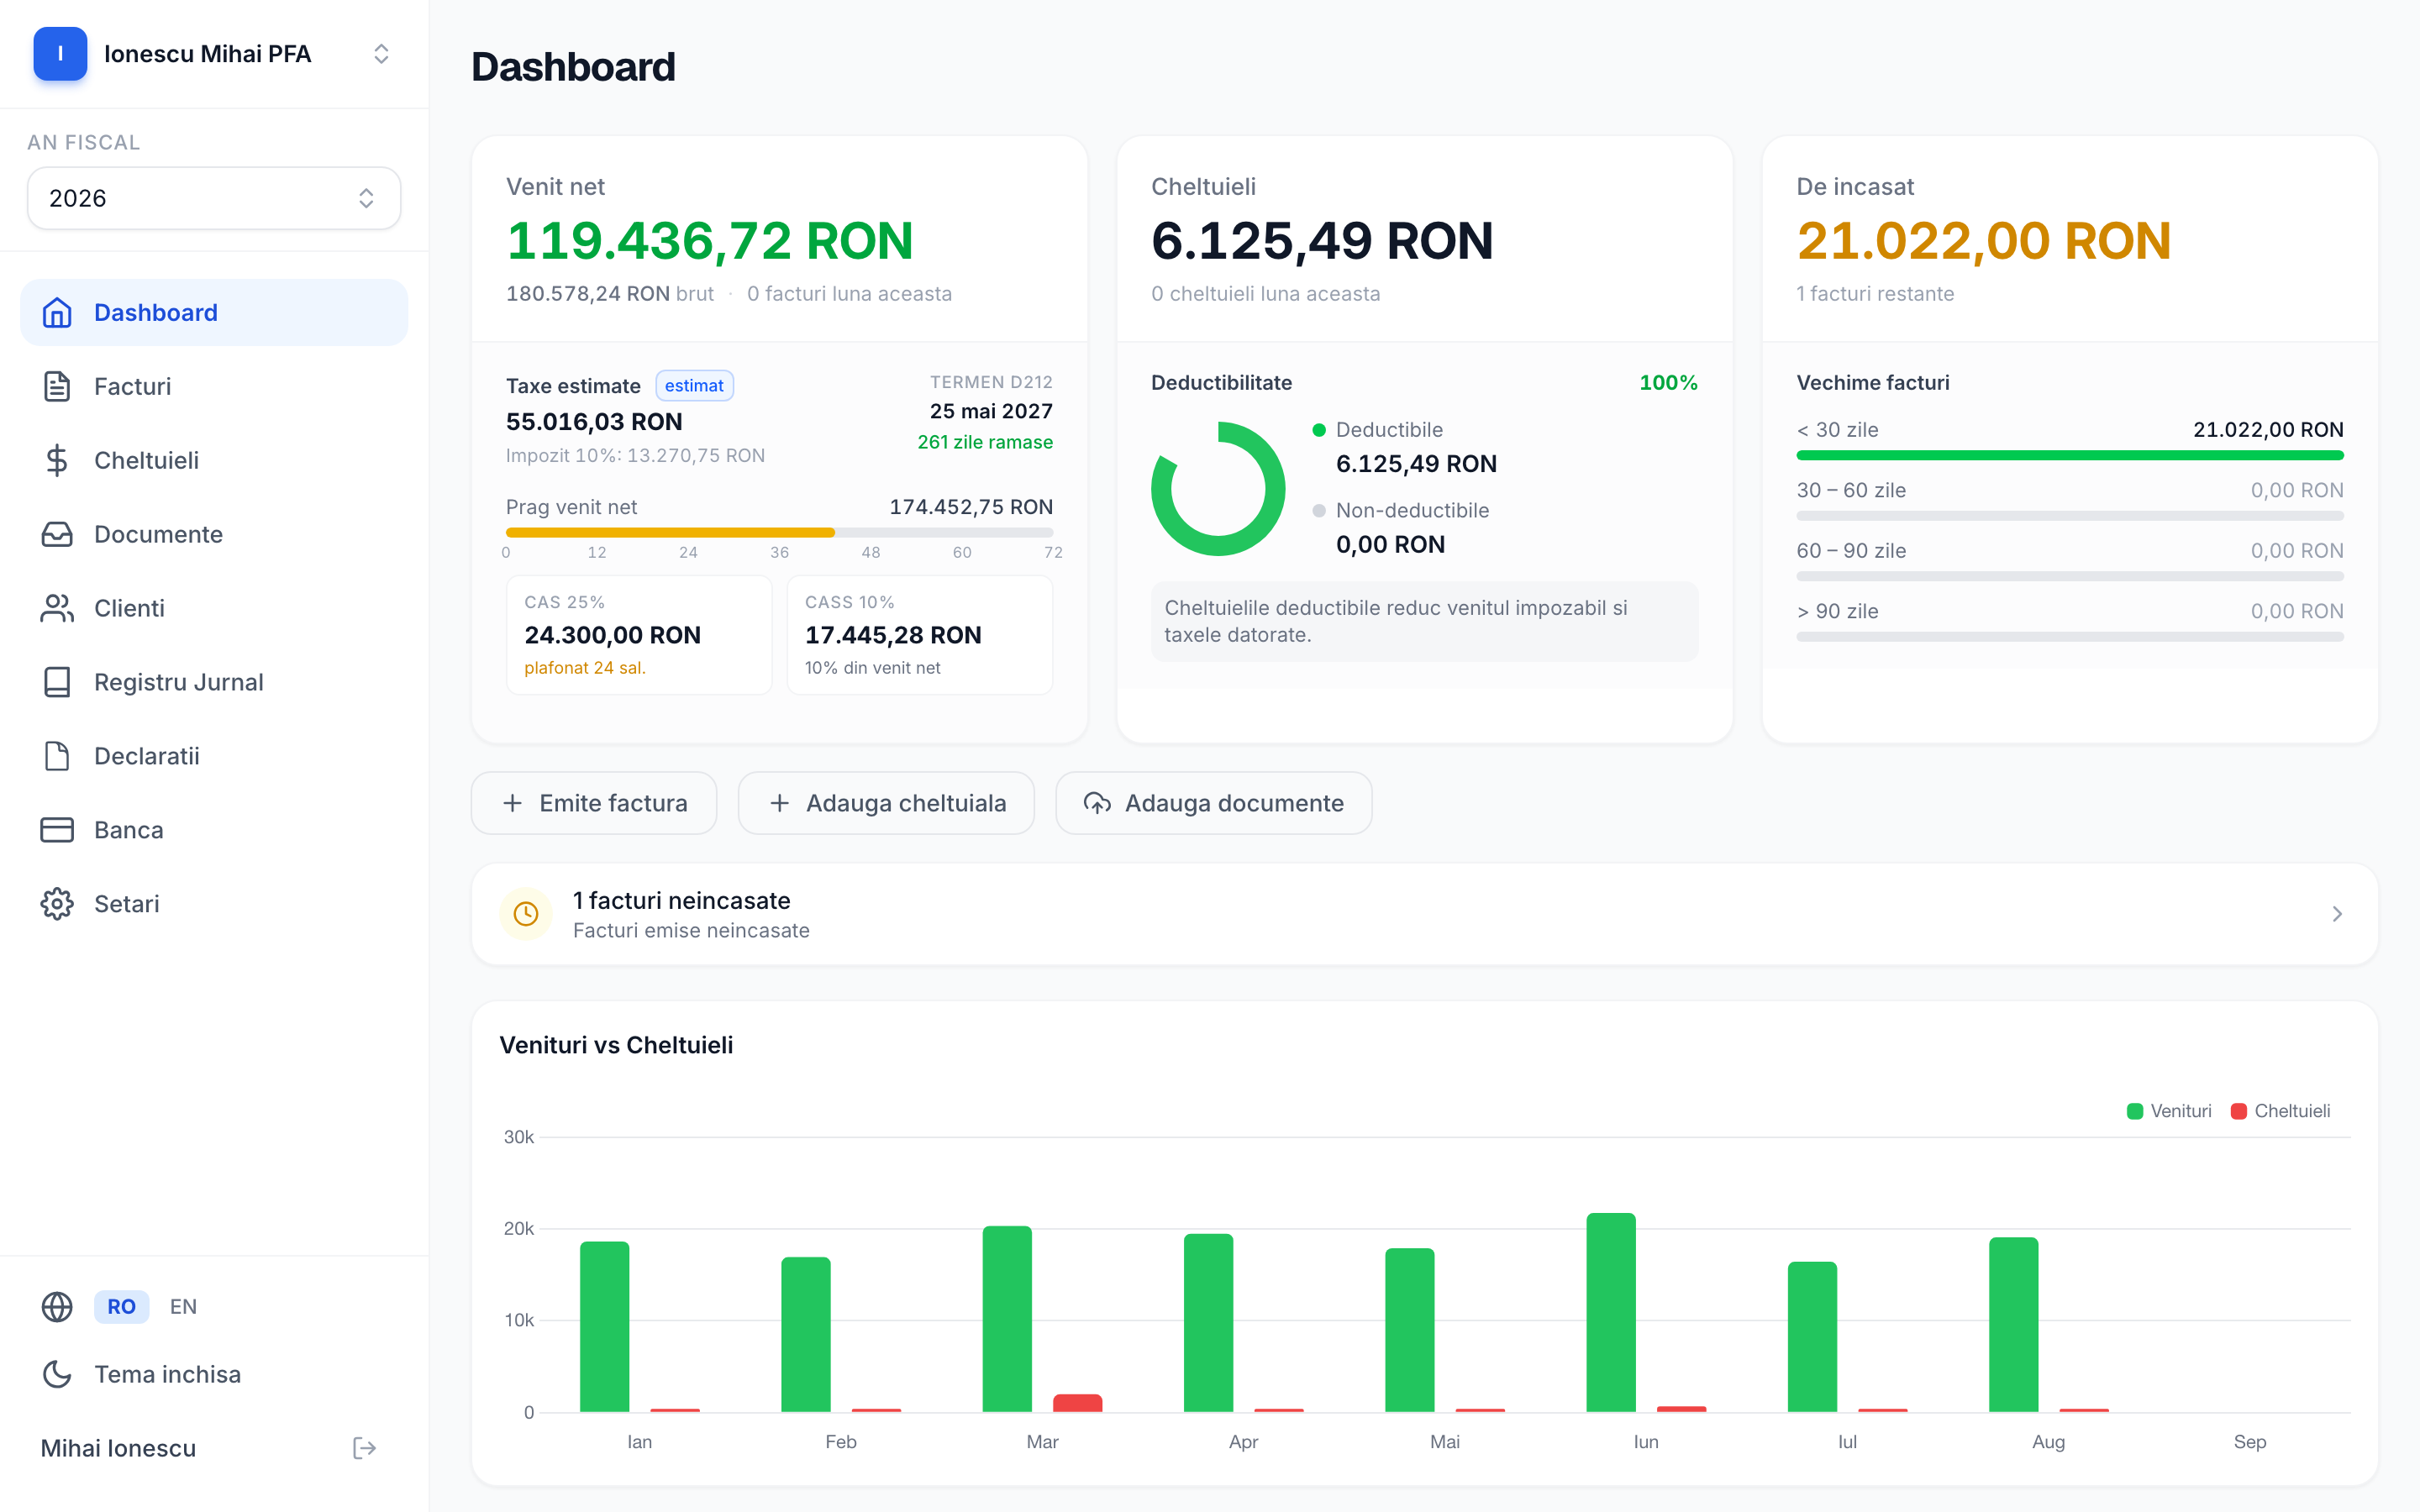Click the moon icon for dark theme
Viewport: 2420px width, 1512px height.
click(x=57, y=1375)
